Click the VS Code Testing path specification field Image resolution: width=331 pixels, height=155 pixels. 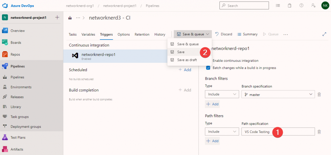[278, 131]
